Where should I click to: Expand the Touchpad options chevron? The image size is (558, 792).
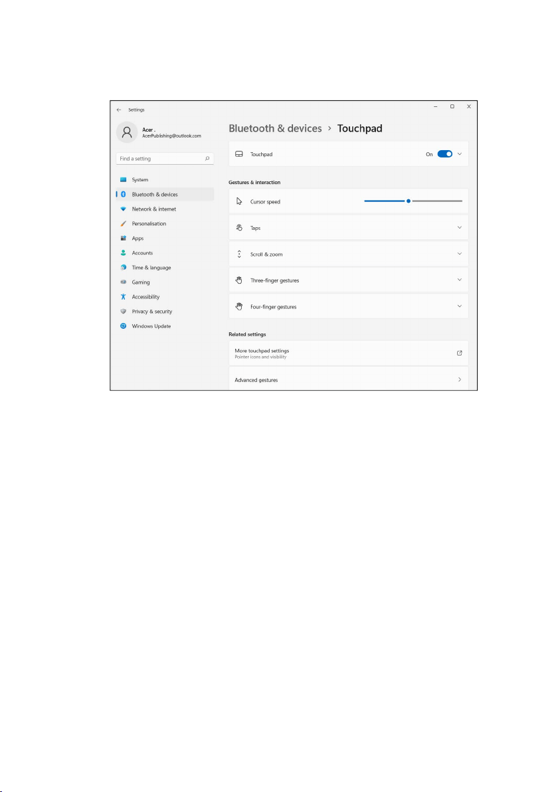[x=460, y=154]
